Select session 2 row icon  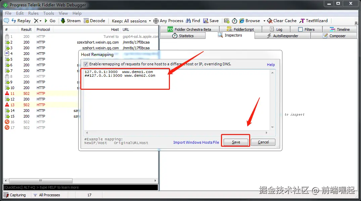tap(7, 42)
